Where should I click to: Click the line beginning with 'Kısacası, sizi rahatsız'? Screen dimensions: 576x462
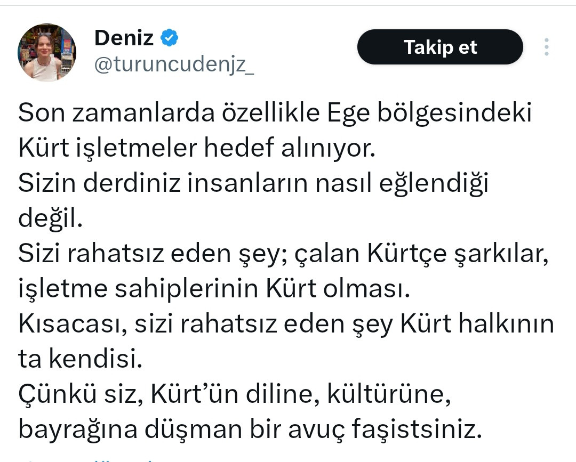point(286,324)
